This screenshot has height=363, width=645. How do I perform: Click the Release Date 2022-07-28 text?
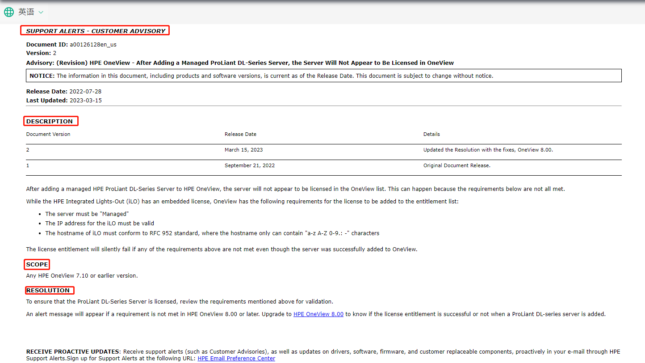pyautogui.click(x=64, y=92)
